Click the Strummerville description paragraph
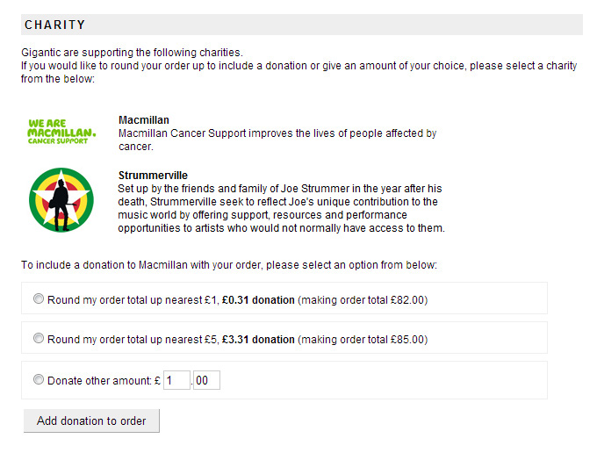 (281, 208)
